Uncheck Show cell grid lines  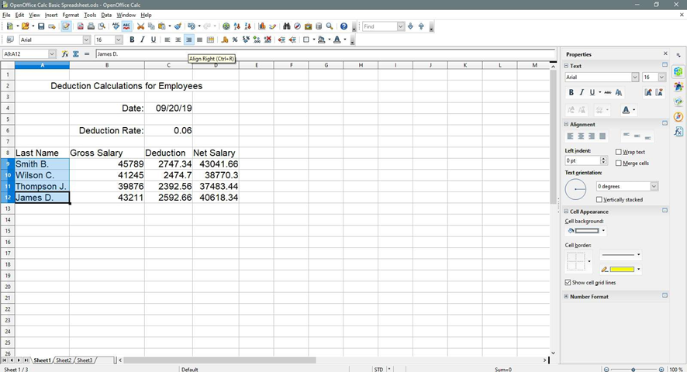point(568,283)
